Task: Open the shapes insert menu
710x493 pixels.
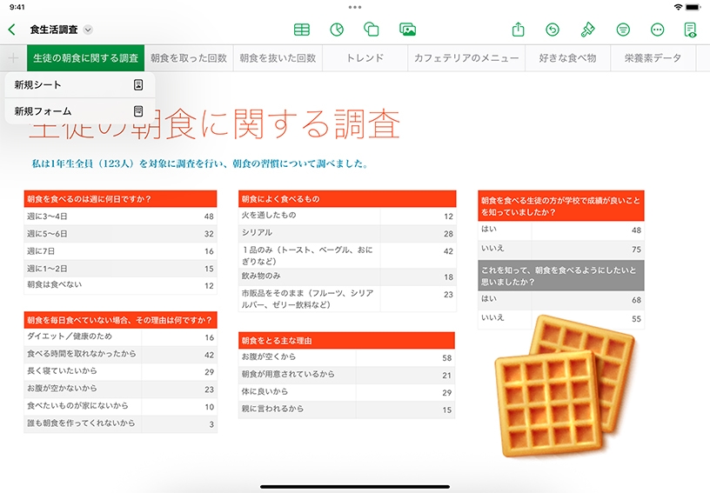Action: click(x=372, y=30)
